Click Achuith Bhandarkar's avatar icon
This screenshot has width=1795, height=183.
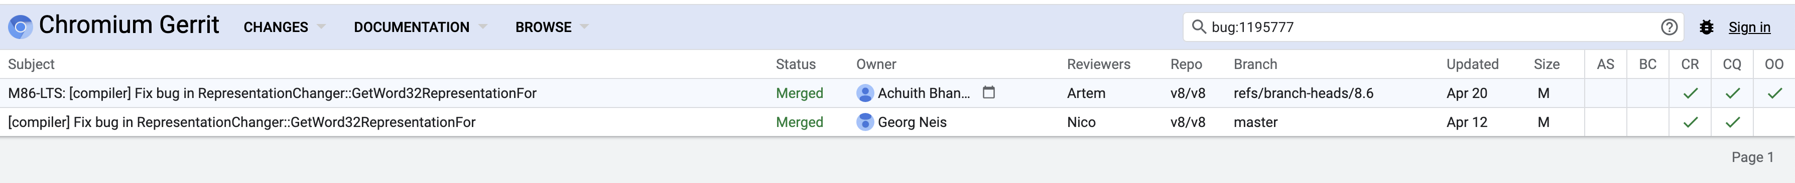point(865,93)
